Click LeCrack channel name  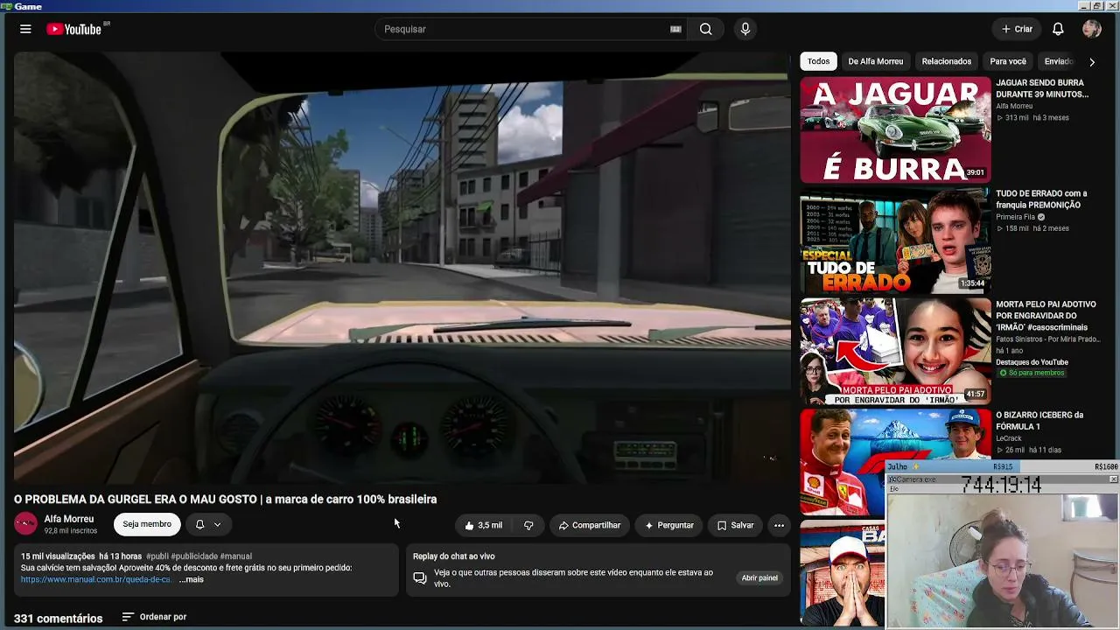[1009, 438]
